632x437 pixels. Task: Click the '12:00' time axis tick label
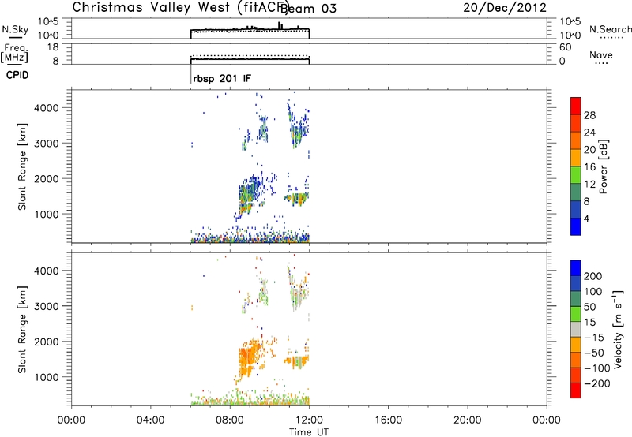click(309, 420)
